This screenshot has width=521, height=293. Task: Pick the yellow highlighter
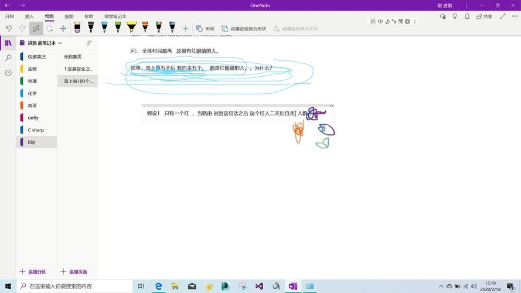tap(132, 27)
